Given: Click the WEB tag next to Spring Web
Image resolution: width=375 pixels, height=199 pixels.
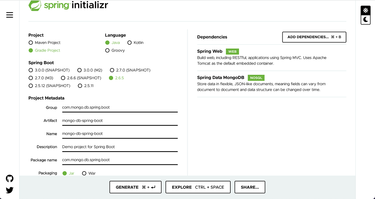Looking at the screenshot, I should coord(232,51).
